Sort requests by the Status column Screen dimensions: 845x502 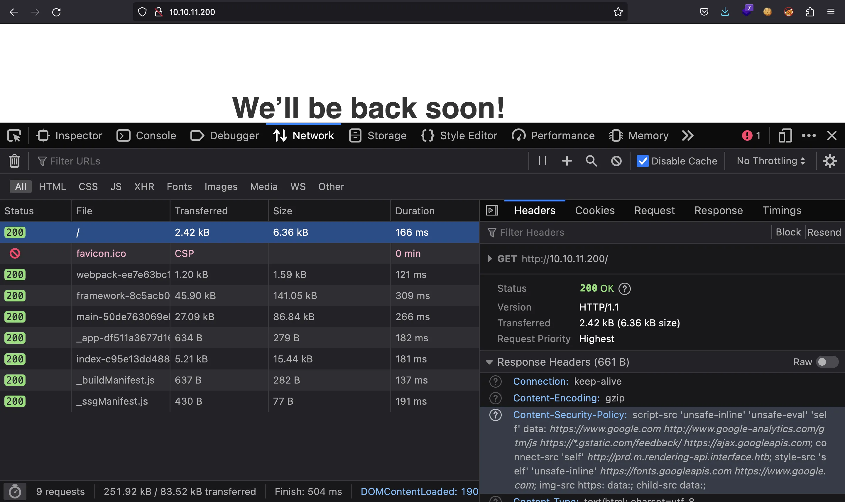(36, 211)
